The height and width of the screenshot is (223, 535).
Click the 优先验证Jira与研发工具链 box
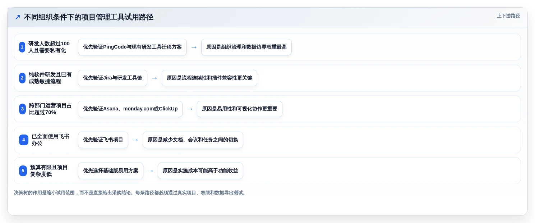[x=112, y=78]
